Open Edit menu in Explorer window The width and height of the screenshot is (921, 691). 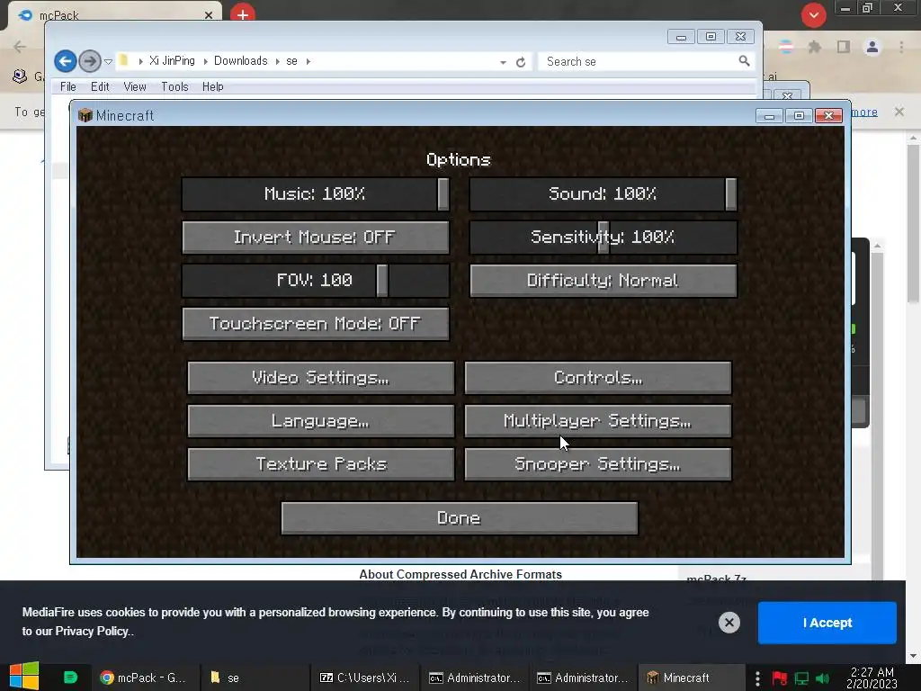click(x=100, y=87)
